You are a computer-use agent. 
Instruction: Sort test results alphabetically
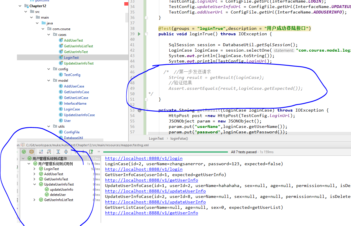click(x=41, y=152)
